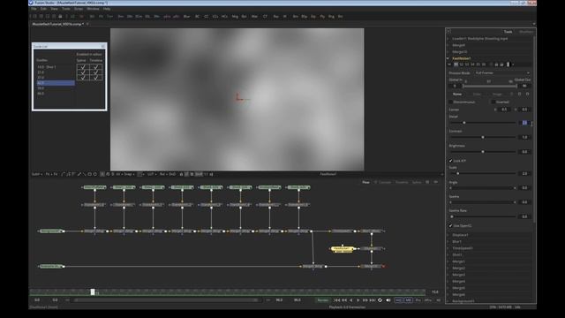Image resolution: width=565 pixels, height=318 pixels.
Task: Enable the Discontinuous checkbox
Action: (451, 102)
